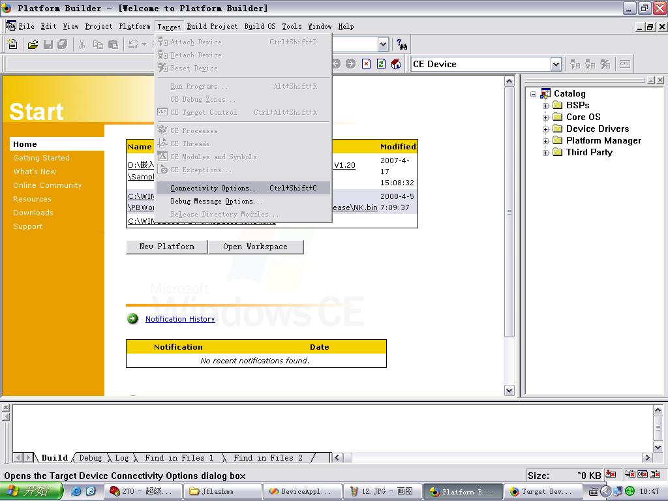Open the CE Device dropdown
Image resolution: width=668 pixels, height=501 pixels.
(x=556, y=65)
